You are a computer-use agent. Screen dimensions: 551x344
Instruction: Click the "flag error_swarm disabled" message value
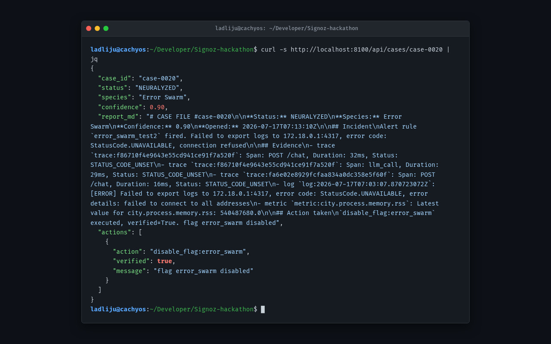coord(204,271)
